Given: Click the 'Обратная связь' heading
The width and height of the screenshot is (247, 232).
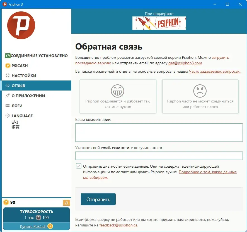Looking at the screenshot, I should click(109, 47).
